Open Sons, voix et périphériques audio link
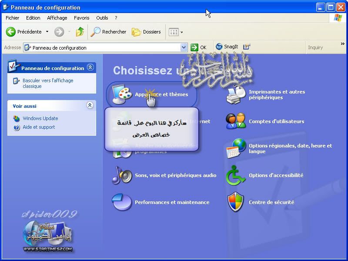Image resolution: width=348 pixels, height=261 pixels. pyautogui.click(x=176, y=175)
